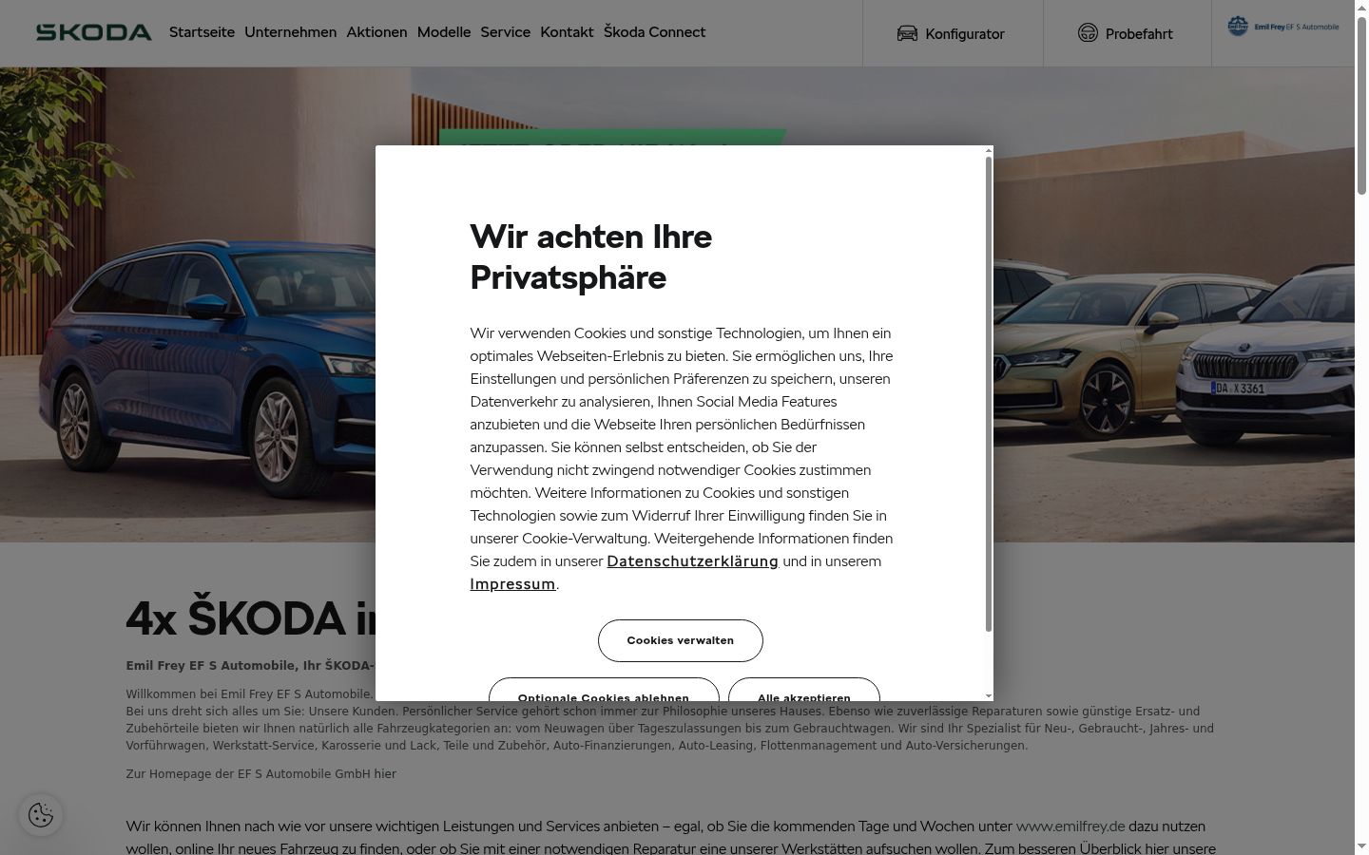The width and height of the screenshot is (1369, 855).
Task: Open the Emil Frey EF S Automobile logo
Action: click(1283, 27)
